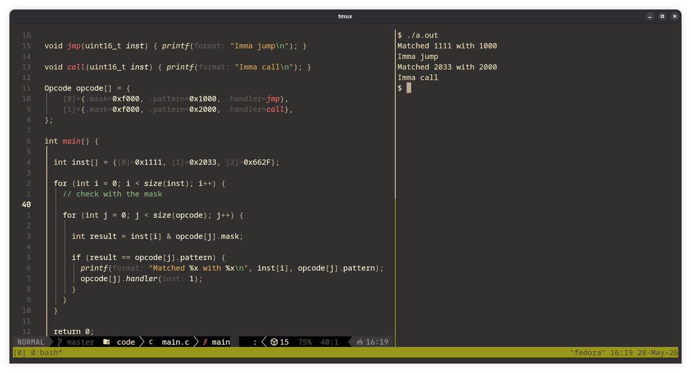This screenshot has height=373, width=691.
Task: Click the 0x1000 pattern value
Action: point(203,99)
